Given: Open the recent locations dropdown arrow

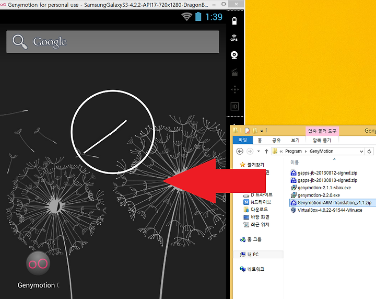Looking at the screenshot, I should pos(258,151).
